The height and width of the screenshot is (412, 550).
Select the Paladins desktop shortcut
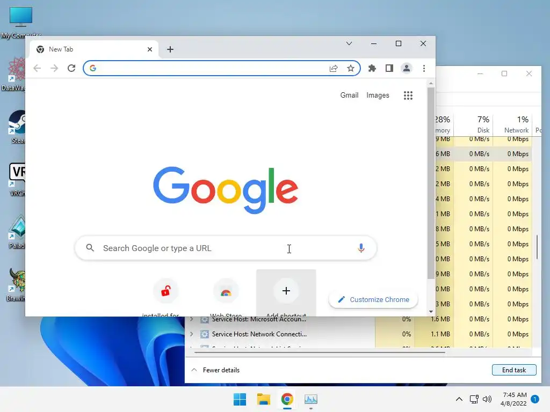pyautogui.click(x=17, y=232)
